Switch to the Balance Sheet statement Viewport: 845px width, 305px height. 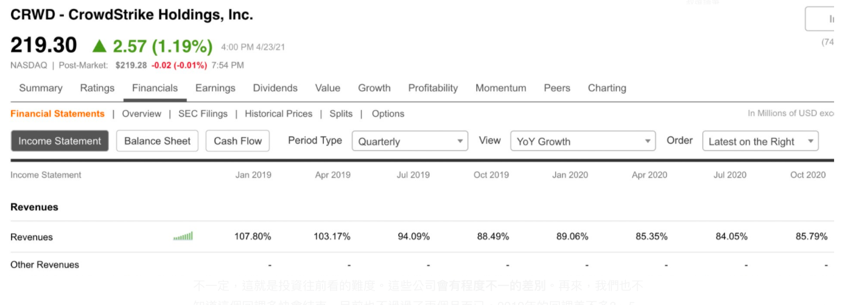157,141
